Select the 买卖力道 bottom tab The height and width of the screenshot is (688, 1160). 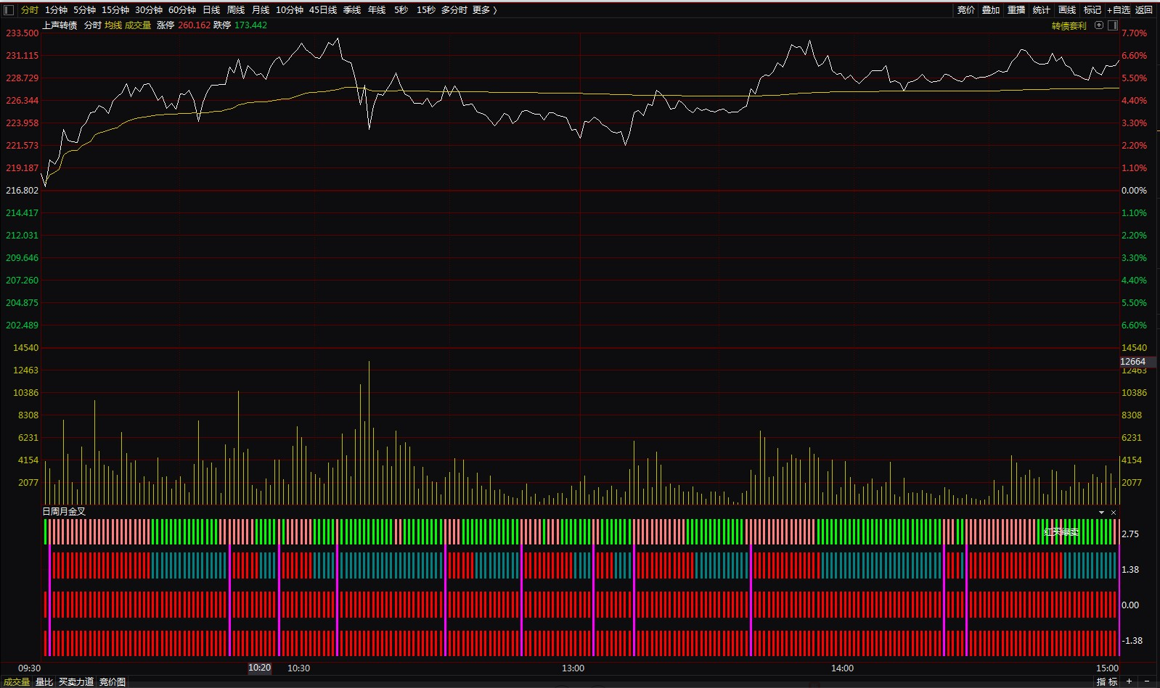pyautogui.click(x=76, y=682)
